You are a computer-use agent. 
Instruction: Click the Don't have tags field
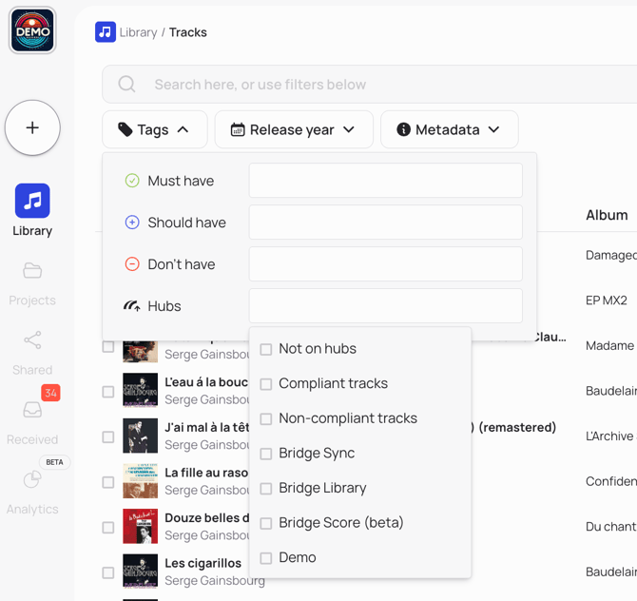pos(386,264)
